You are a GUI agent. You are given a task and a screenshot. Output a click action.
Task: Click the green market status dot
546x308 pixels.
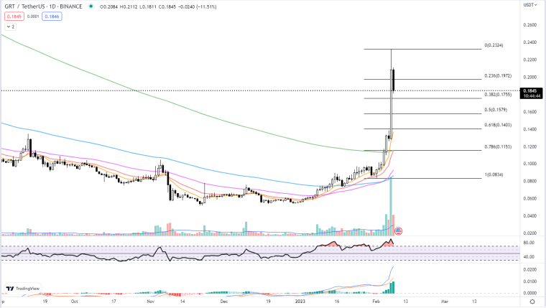pyautogui.click(x=91, y=6)
